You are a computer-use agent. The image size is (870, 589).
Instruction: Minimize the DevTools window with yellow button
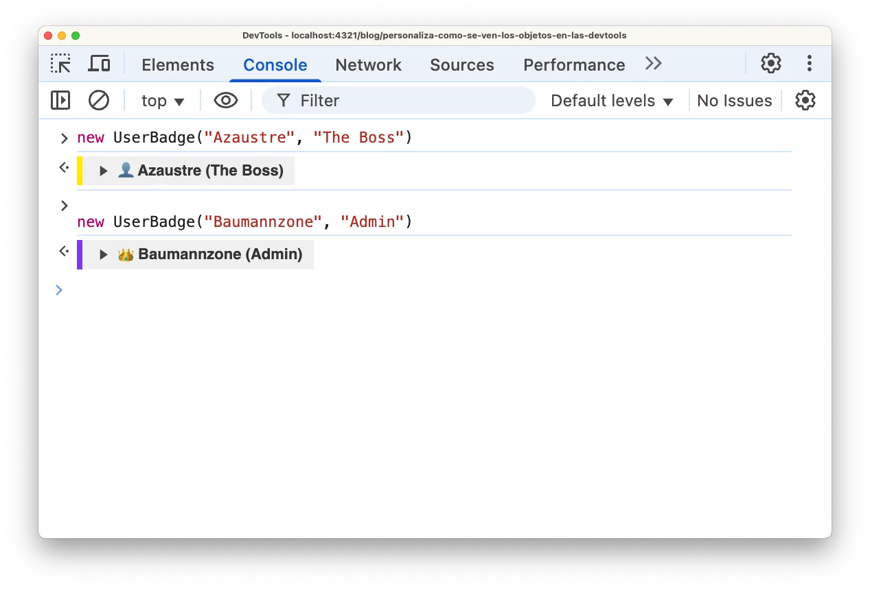coord(62,36)
